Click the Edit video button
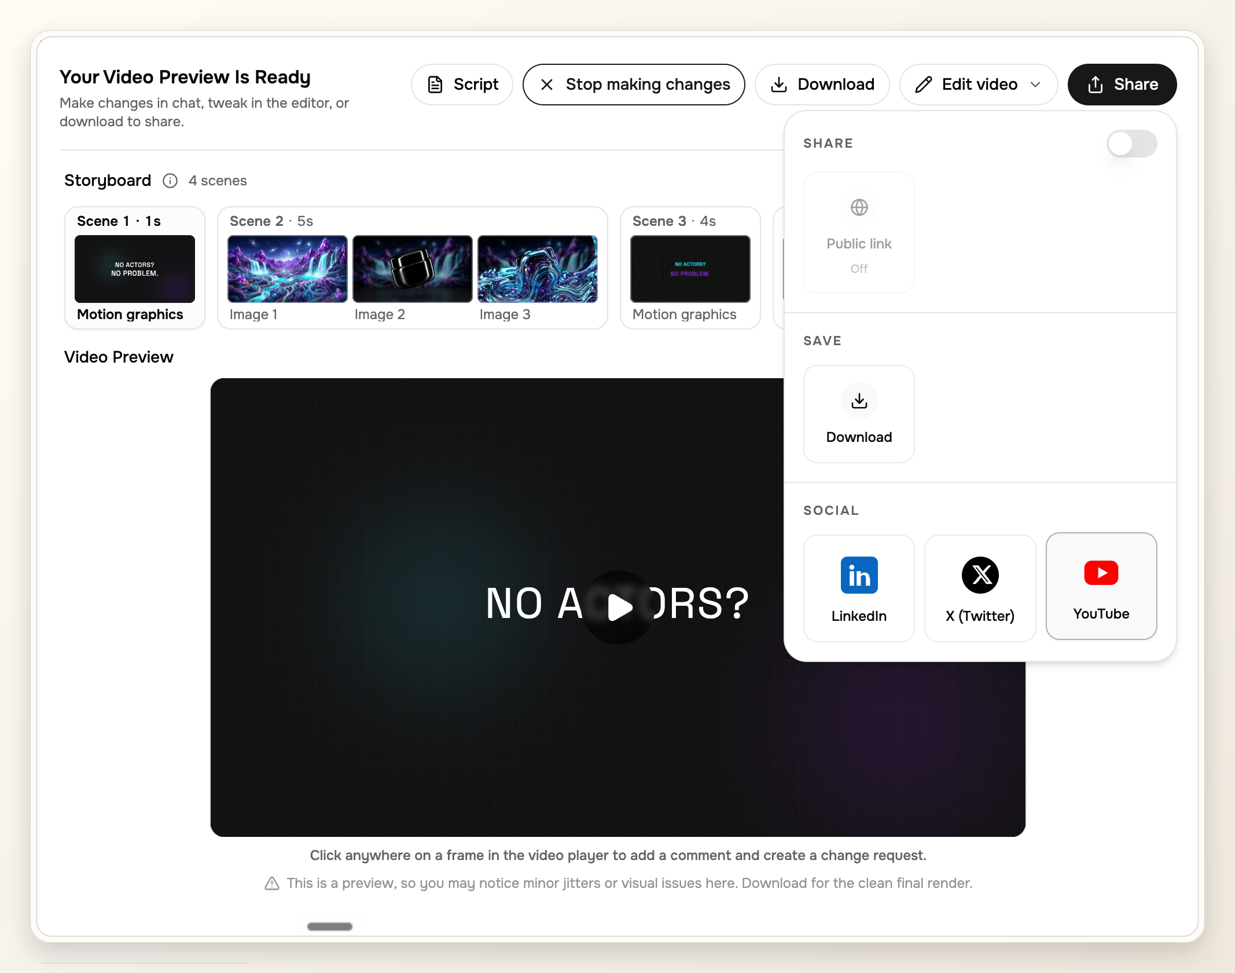Viewport: 1235px width, 973px height. tap(978, 85)
